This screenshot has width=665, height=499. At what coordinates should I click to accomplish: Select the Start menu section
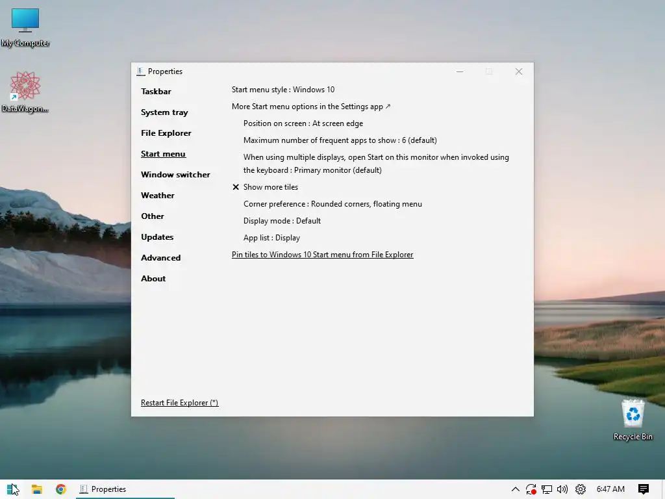click(x=163, y=153)
